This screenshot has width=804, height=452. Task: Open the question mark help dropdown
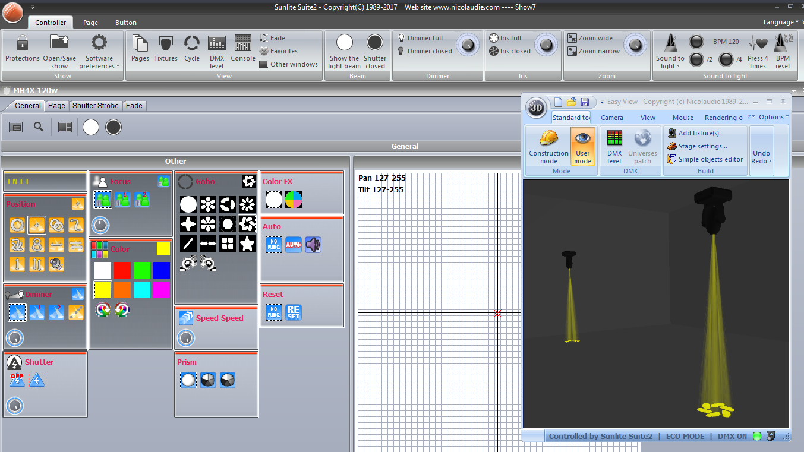pyautogui.click(x=751, y=117)
